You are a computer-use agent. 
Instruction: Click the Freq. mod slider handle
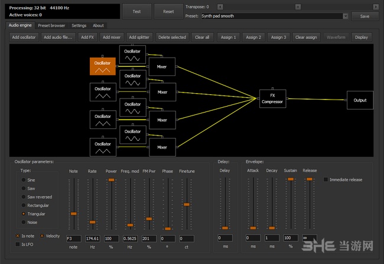pyautogui.click(x=131, y=225)
